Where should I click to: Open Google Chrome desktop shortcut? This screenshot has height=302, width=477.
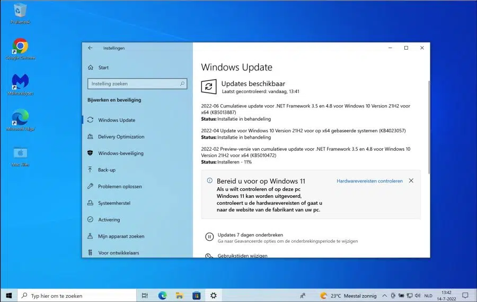coord(20,49)
